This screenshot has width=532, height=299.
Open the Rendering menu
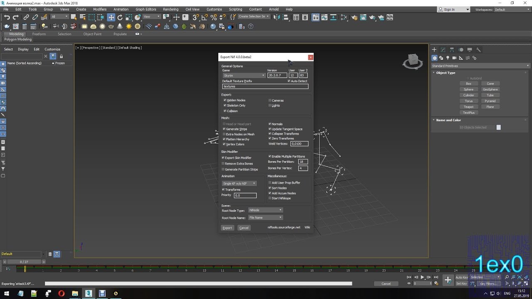170,9
